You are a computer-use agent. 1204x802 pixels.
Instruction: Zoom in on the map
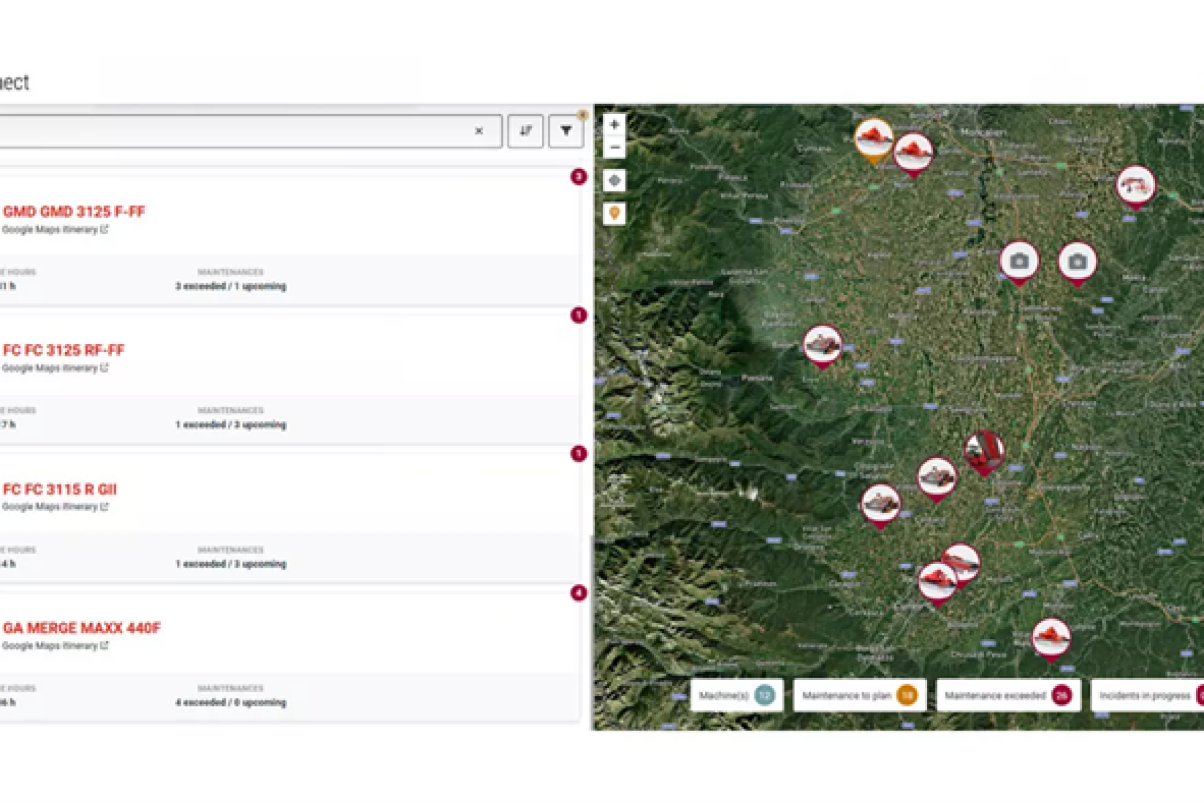tap(614, 125)
